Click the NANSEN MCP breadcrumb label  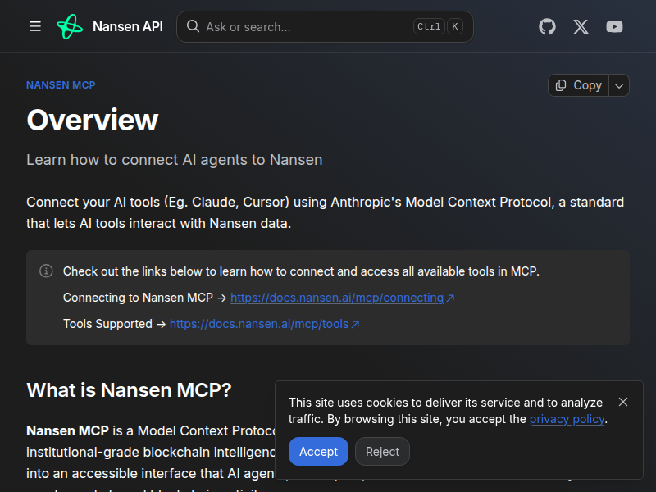click(61, 84)
